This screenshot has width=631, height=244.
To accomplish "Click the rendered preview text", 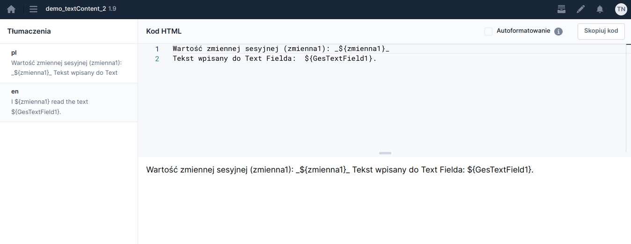I will [x=339, y=170].
